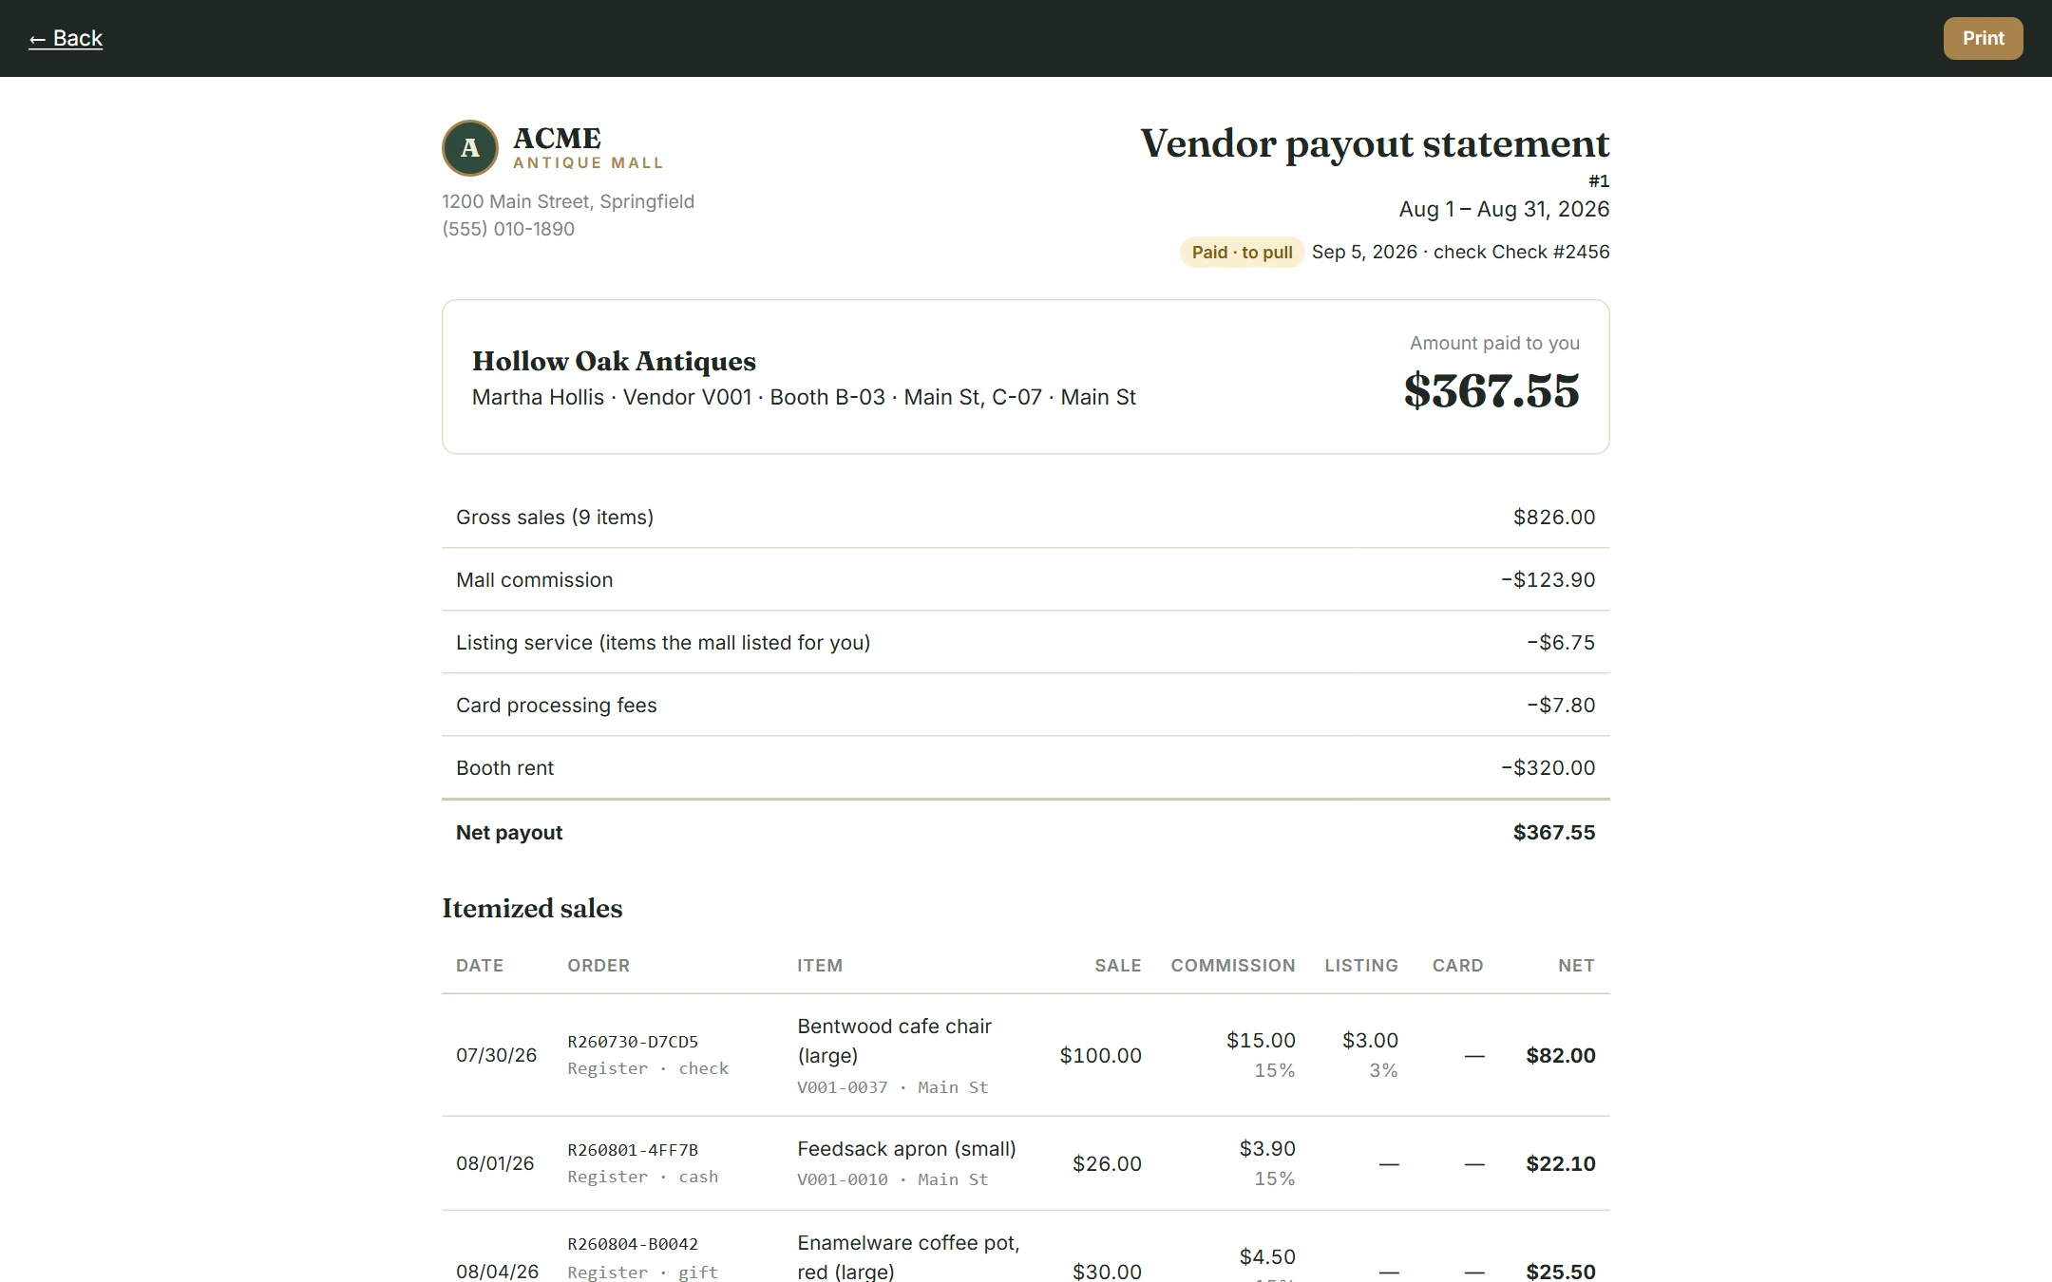Click the card fees amount '−$7.80'
This screenshot has width=2052, height=1282.
1561,705
